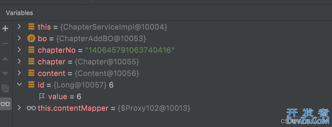
Task: Click the field icon beside content
Action: (x=31, y=73)
